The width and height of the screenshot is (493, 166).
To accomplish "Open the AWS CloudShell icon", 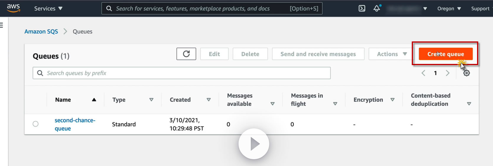I will [x=362, y=8].
